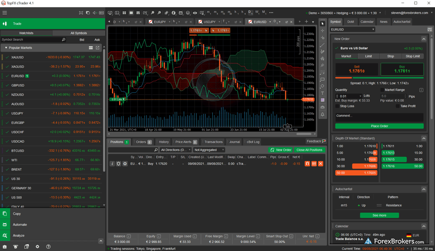Select the single chart layout mode
This screenshot has height=251, width=435.
pyautogui.click(x=131, y=13)
